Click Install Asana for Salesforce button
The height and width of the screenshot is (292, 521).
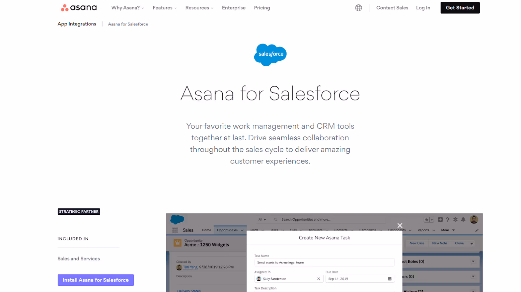[96, 280]
